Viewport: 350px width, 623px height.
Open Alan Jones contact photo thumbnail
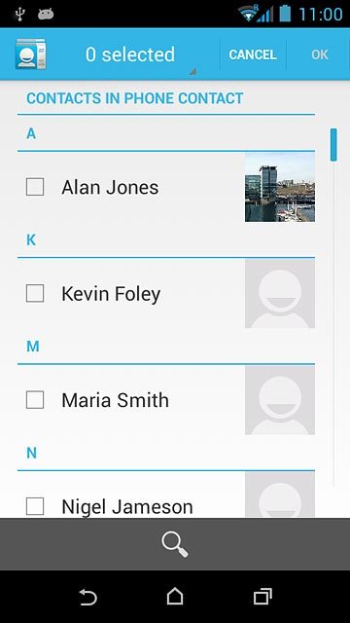pyautogui.click(x=280, y=187)
